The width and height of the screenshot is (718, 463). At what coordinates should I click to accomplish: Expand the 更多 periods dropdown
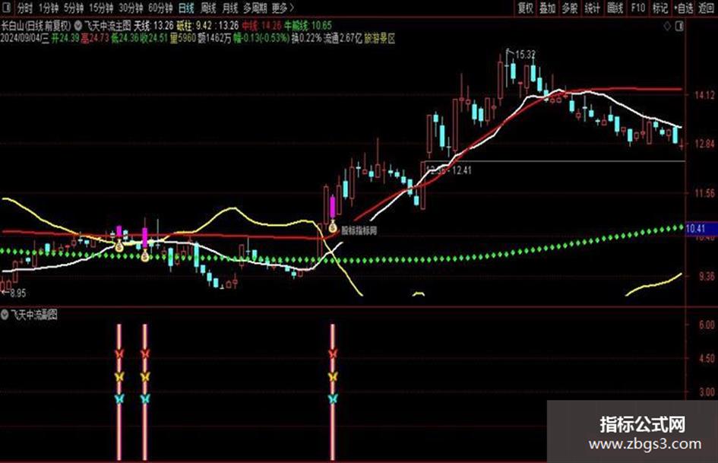pos(282,8)
